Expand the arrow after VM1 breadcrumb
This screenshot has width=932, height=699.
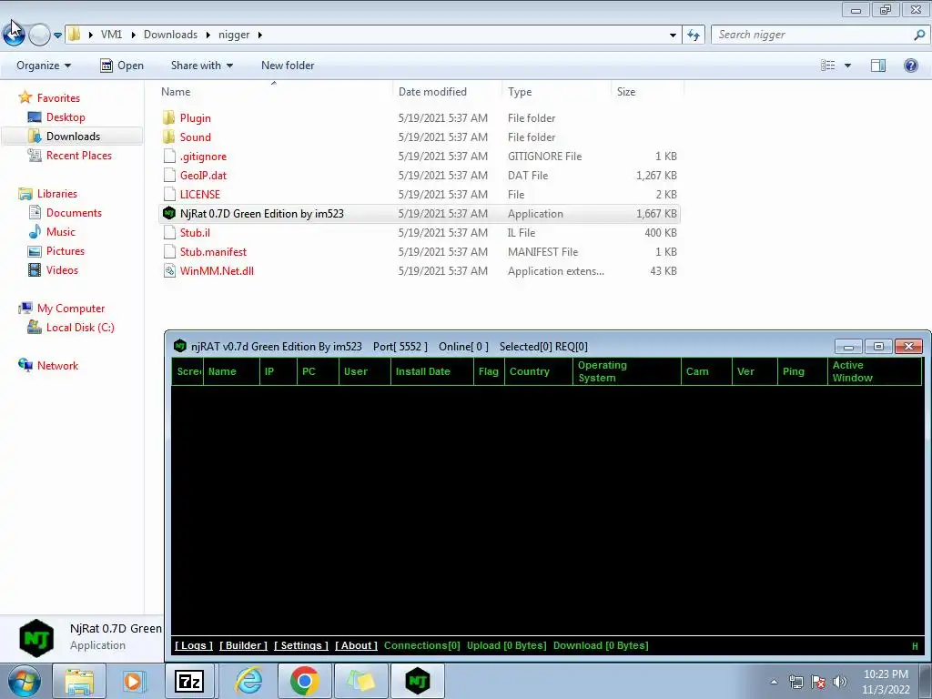[133, 35]
